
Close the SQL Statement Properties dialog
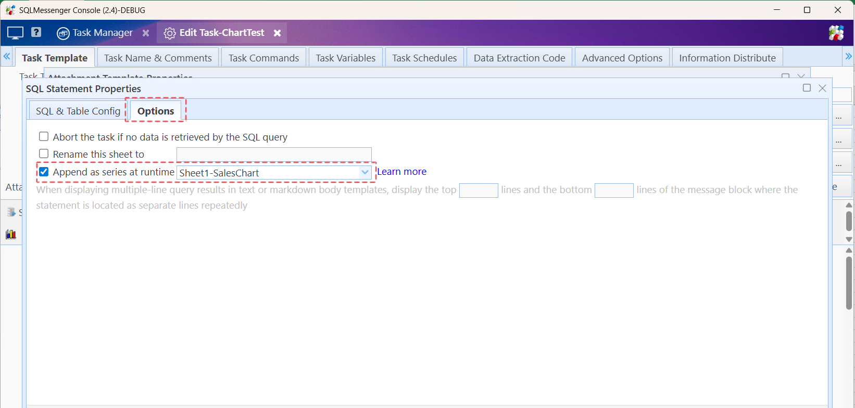(823, 88)
